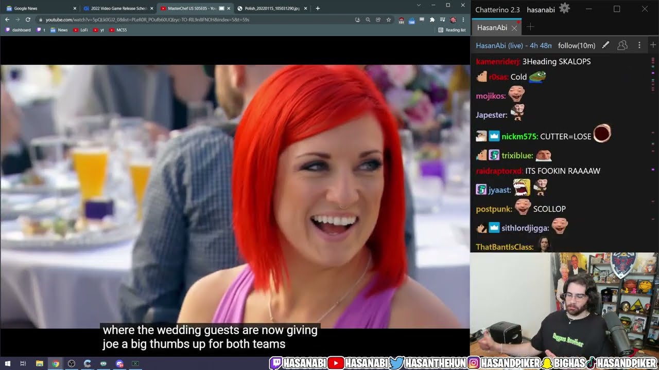Switch to 2022 Video Game Release tab
Screen dimensions: 659x370
(x=118, y=8)
